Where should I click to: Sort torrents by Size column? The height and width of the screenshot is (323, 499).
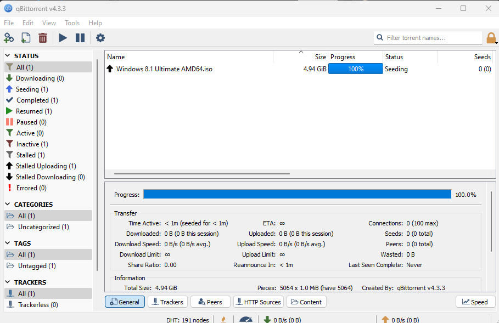click(x=300, y=57)
